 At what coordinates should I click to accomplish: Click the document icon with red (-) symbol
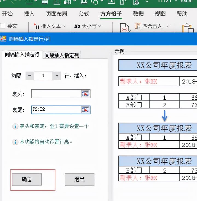pyautogui.click(x=125, y=28)
